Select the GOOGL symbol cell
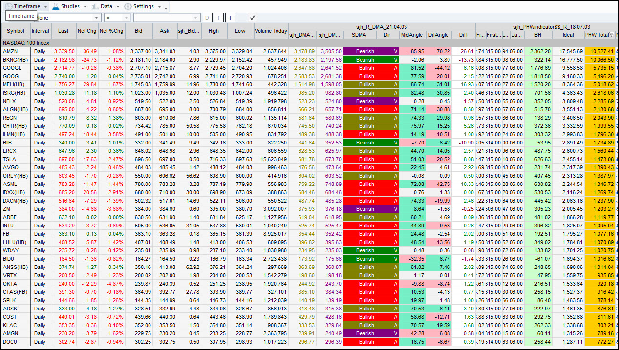The image size is (619, 350). (x=16, y=68)
